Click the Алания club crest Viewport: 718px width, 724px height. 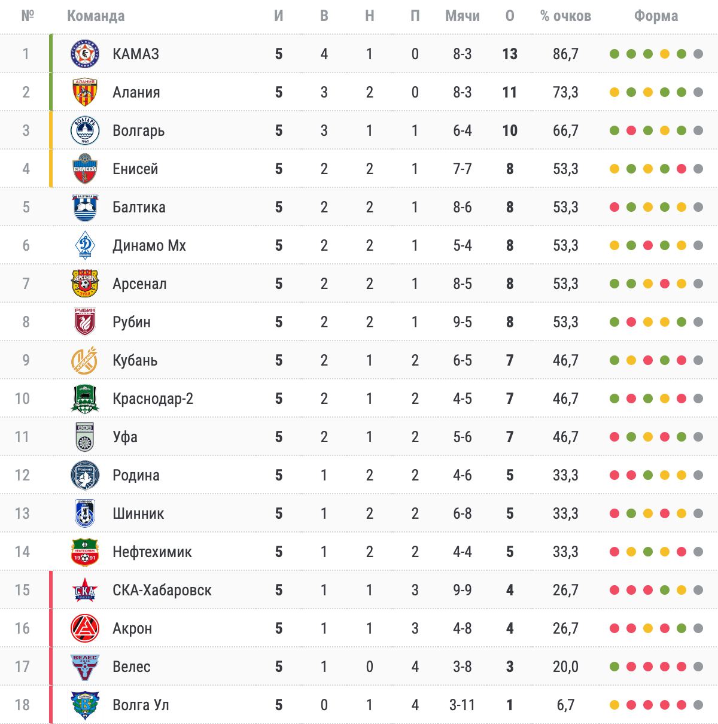pos(84,92)
